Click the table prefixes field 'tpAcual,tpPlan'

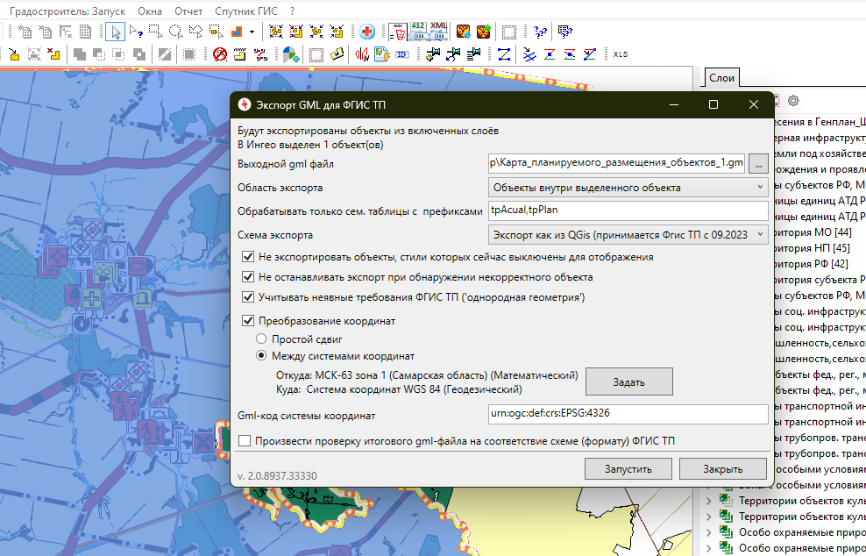pos(628,210)
